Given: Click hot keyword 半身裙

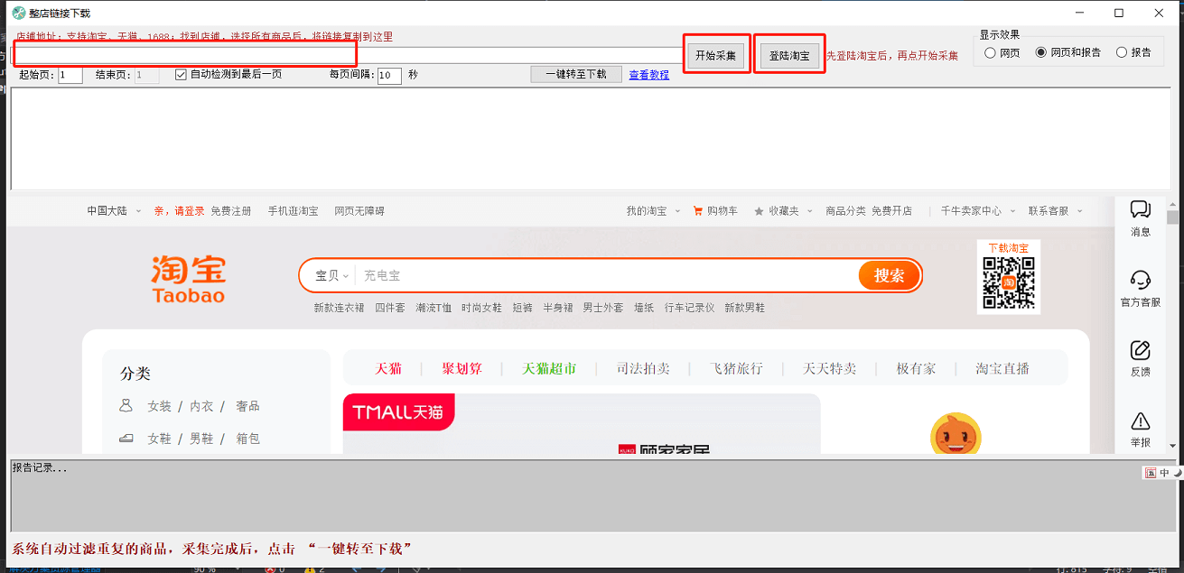Looking at the screenshot, I should coord(558,308).
